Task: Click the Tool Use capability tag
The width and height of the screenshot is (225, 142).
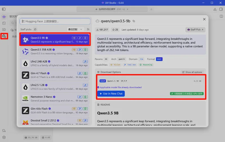Action: coord(130,65)
